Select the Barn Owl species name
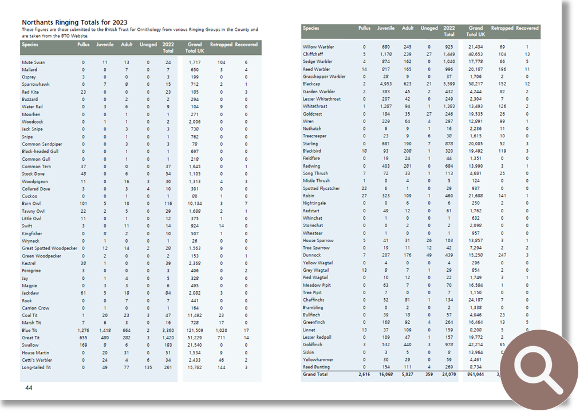This screenshot has height=412, width=580. coord(31,204)
